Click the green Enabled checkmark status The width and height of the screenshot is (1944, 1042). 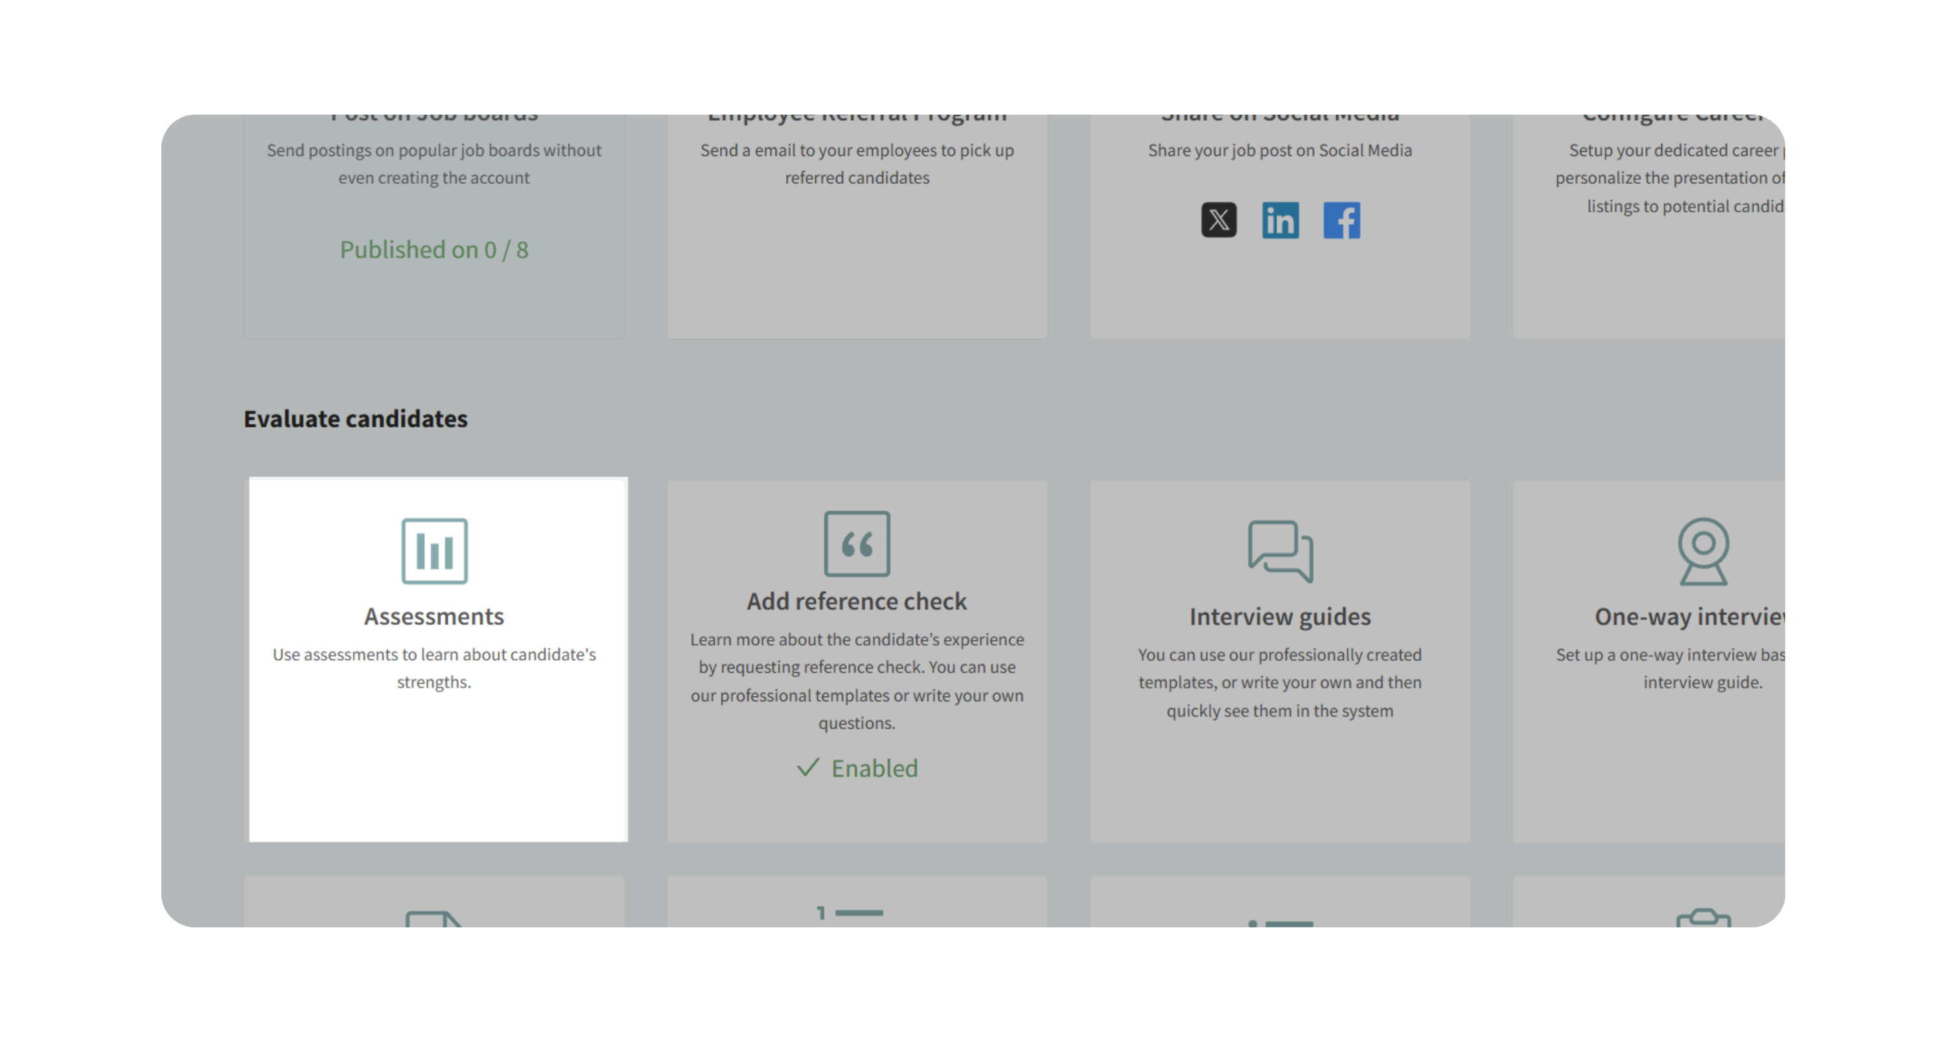pyautogui.click(x=857, y=768)
